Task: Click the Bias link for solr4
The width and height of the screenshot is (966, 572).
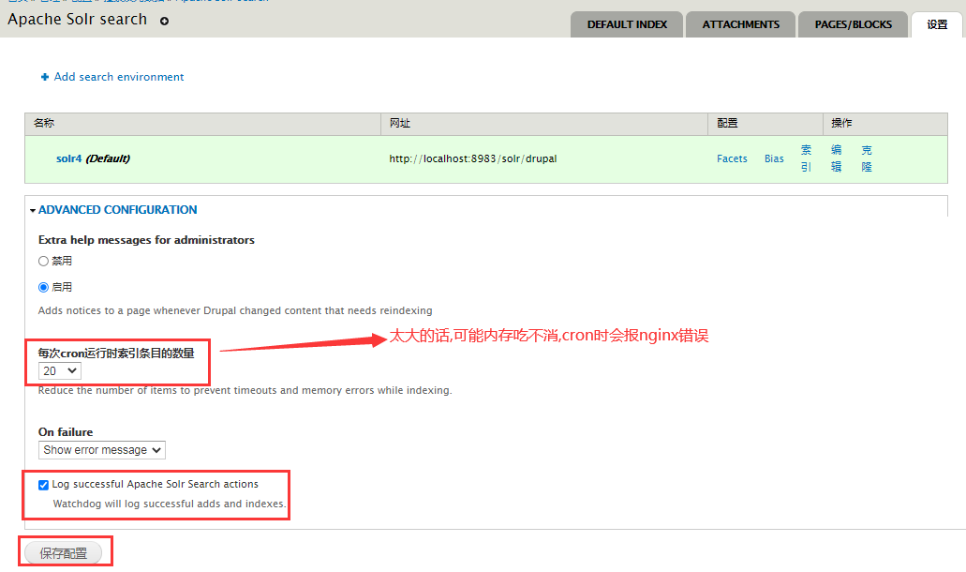Action: [774, 158]
